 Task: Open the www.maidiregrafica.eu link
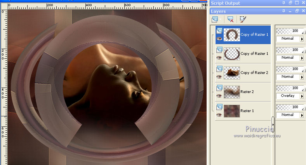coord(256,135)
